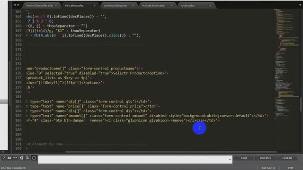Close the info.blade.php tab
Viewport: 303px width, 170px height.
[x=95, y=6]
